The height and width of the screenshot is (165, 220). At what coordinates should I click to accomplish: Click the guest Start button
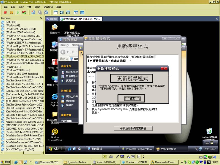tap(56, 149)
